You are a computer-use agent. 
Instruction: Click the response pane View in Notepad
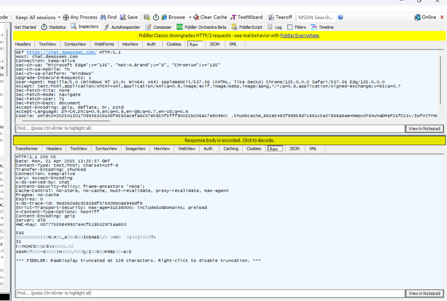point(424,294)
